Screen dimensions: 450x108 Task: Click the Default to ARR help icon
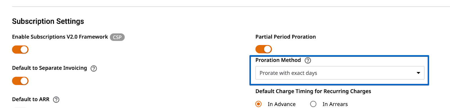[x=56, y=100]
